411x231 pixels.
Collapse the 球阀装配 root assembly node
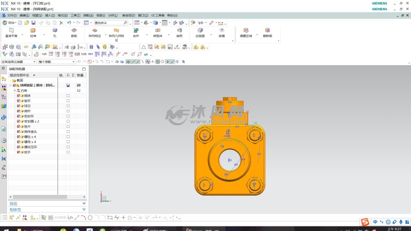pos(11,85)
